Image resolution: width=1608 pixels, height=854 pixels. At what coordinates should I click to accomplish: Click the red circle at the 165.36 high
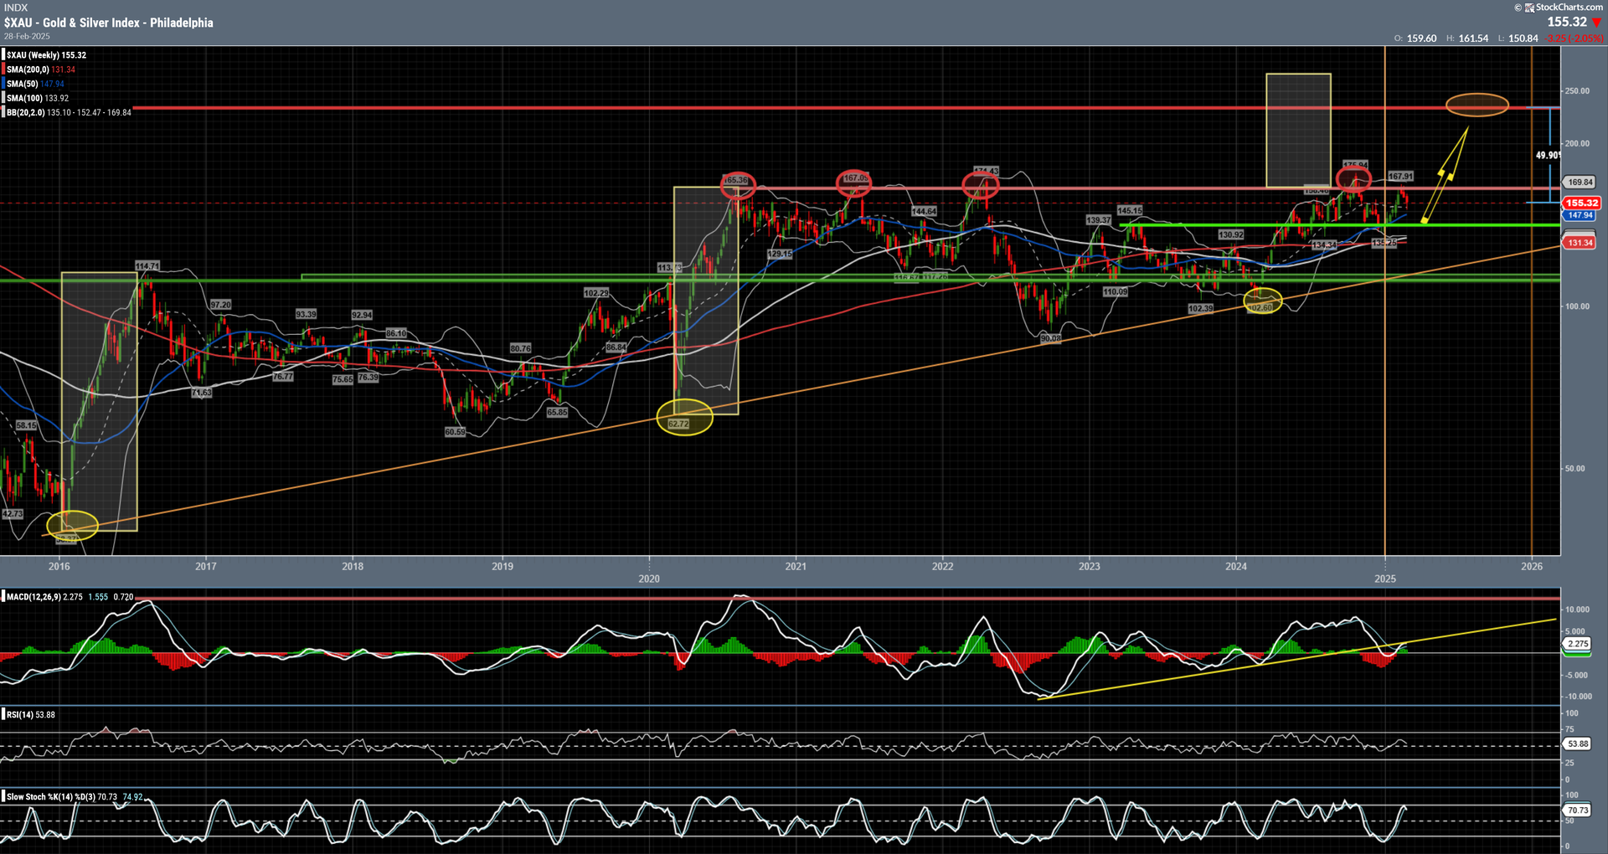tap(738, 184)
